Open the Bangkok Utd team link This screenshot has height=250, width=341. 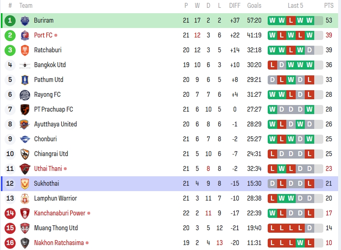50,65
